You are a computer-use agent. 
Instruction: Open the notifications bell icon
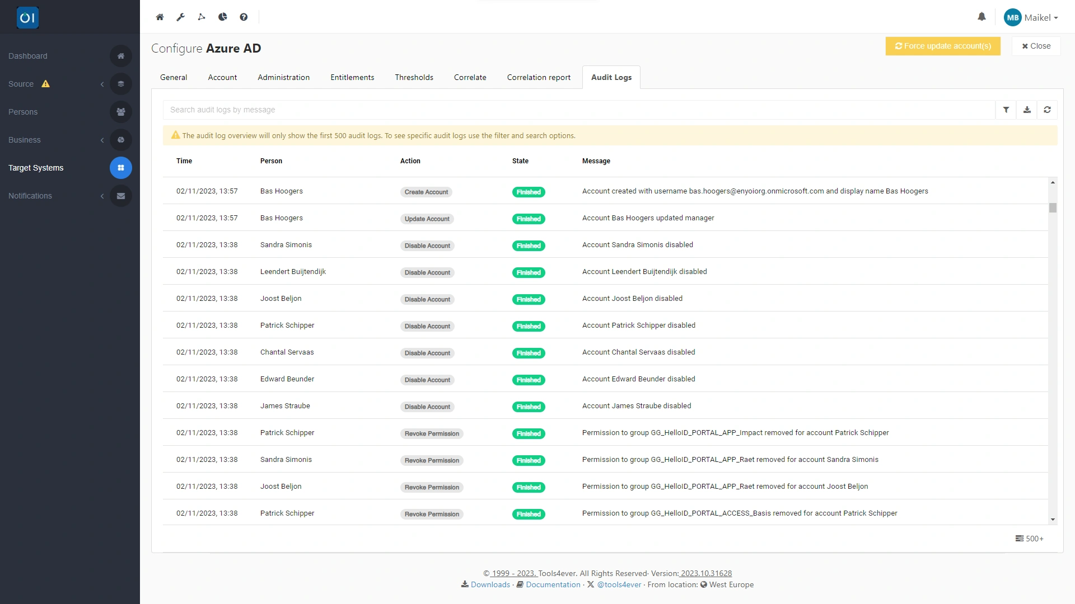[981, 17]
